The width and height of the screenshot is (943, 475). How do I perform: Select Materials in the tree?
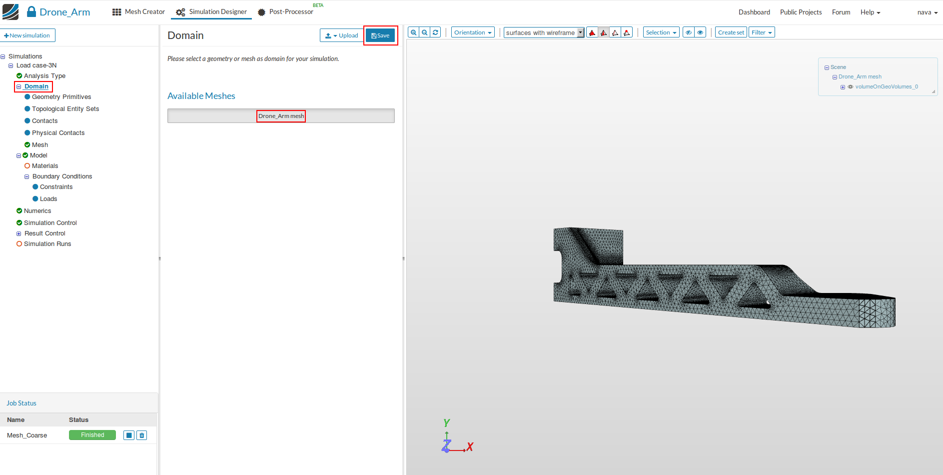[x=45, y=166]
